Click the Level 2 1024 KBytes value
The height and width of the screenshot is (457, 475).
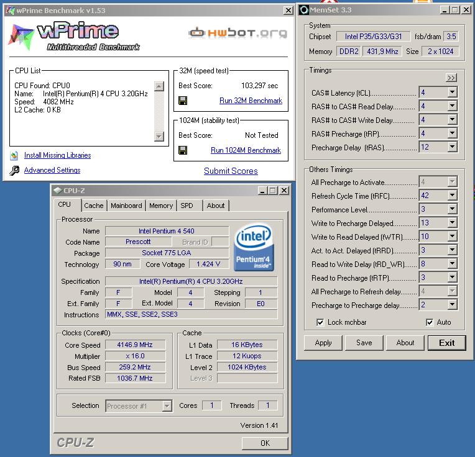click(247, 367)
